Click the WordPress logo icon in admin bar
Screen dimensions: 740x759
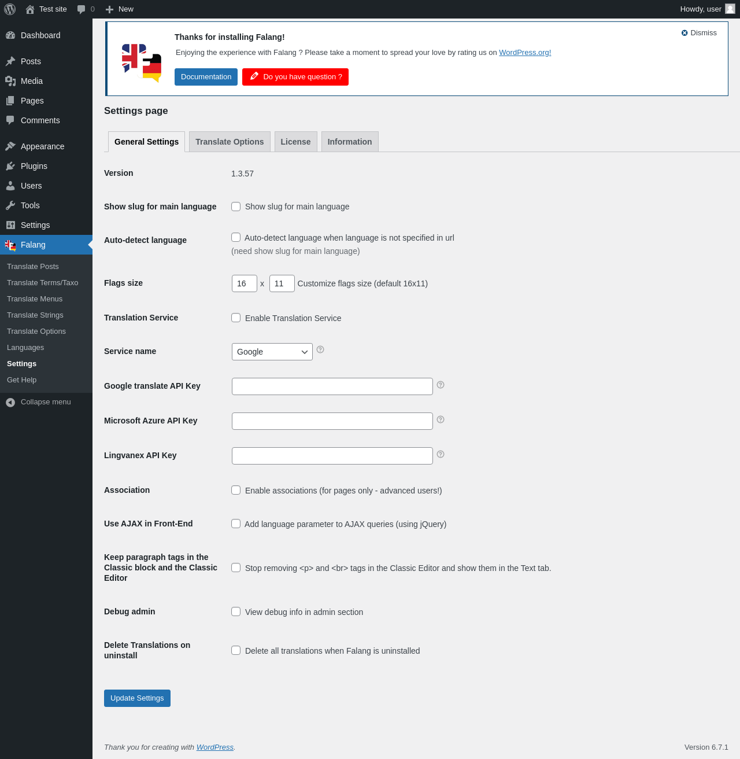click(x=10, y=9)
